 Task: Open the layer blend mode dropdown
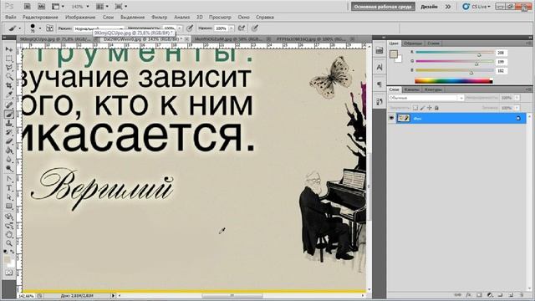coord(426,98)
